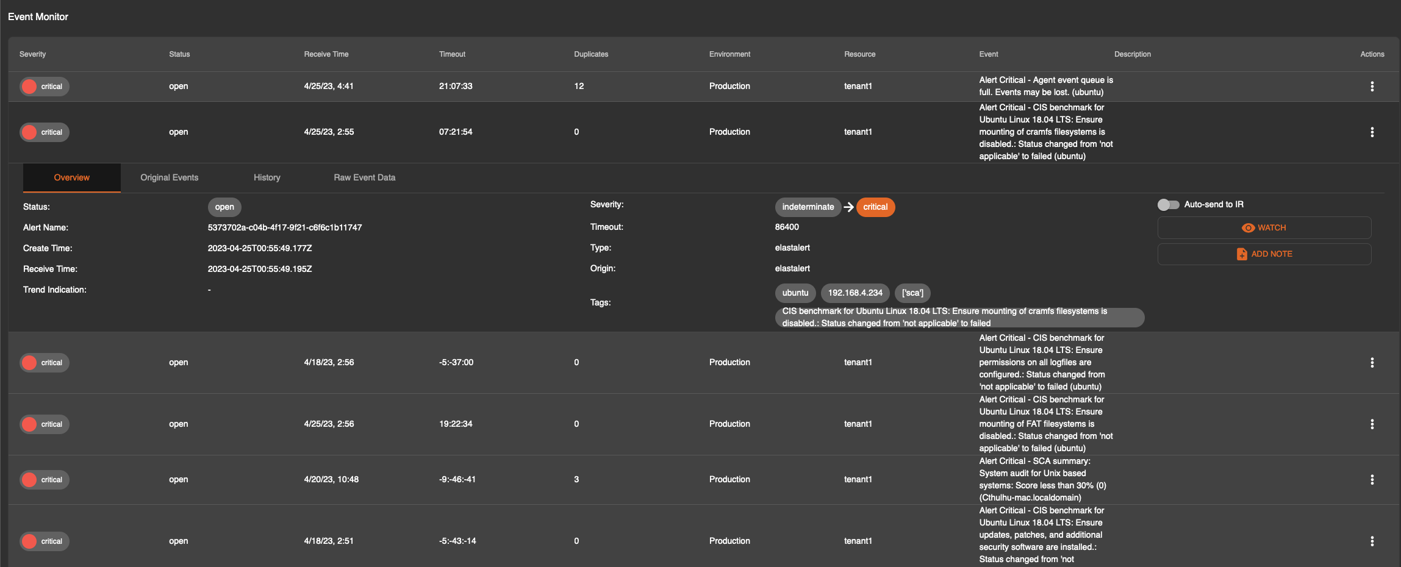This screenshot has width=1401, height=567.
Task: Open the actions dropdown on the logfiles permissions alert
Action: 1372,362
